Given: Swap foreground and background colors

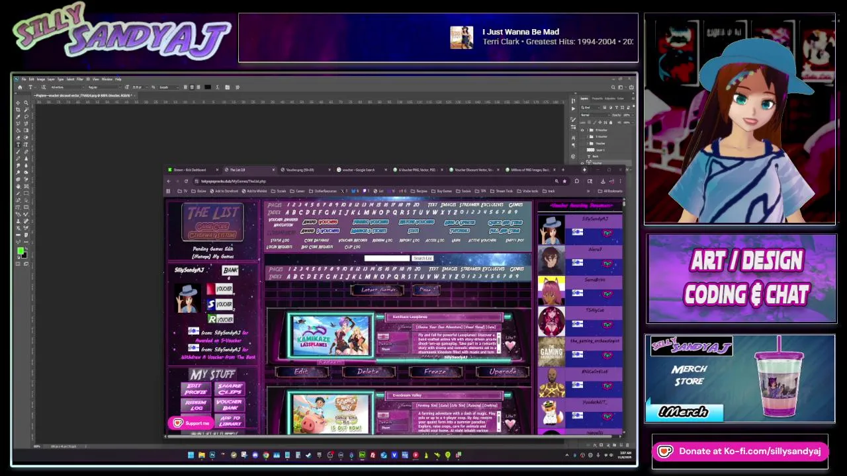Looking at the screenshot, I should tap(26, 248).
